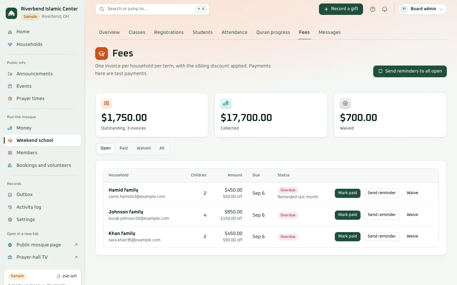
Task: Mark the Hamid family invoice paid
Action: coord(348,193)
